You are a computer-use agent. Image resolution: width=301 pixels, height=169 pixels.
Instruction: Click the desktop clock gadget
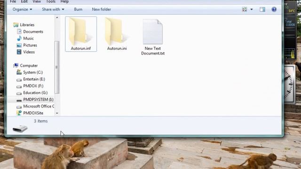point(290,84)
